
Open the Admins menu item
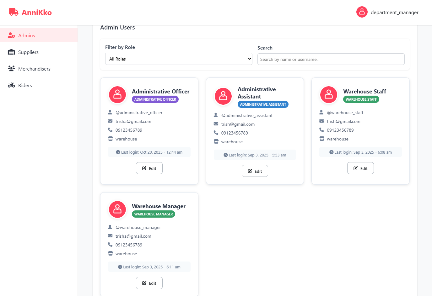coord(27,35)
